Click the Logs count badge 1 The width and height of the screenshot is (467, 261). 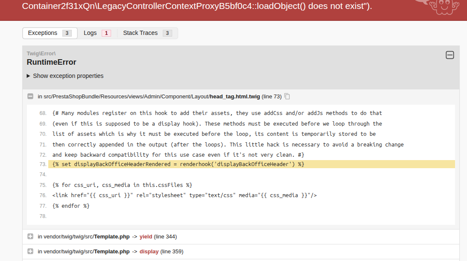pyautogui.click(x=106, y=33)
